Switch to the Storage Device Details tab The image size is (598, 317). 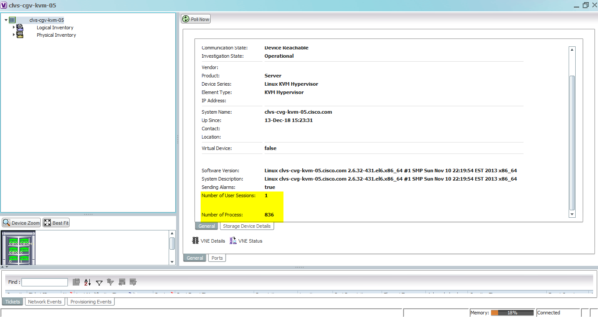click(247, 226)
